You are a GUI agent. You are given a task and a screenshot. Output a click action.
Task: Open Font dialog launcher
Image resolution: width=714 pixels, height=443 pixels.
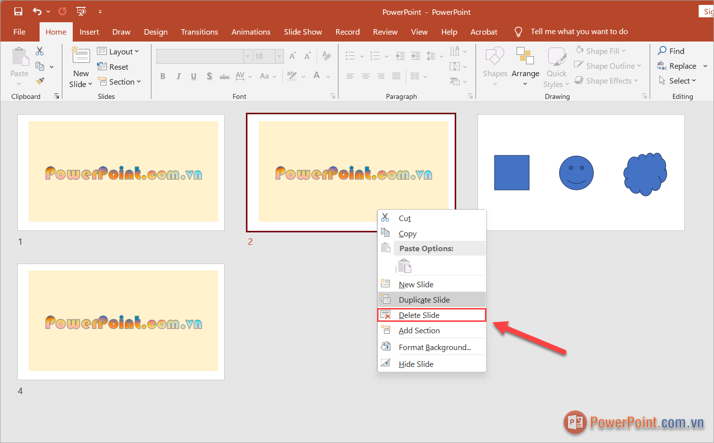333,96
